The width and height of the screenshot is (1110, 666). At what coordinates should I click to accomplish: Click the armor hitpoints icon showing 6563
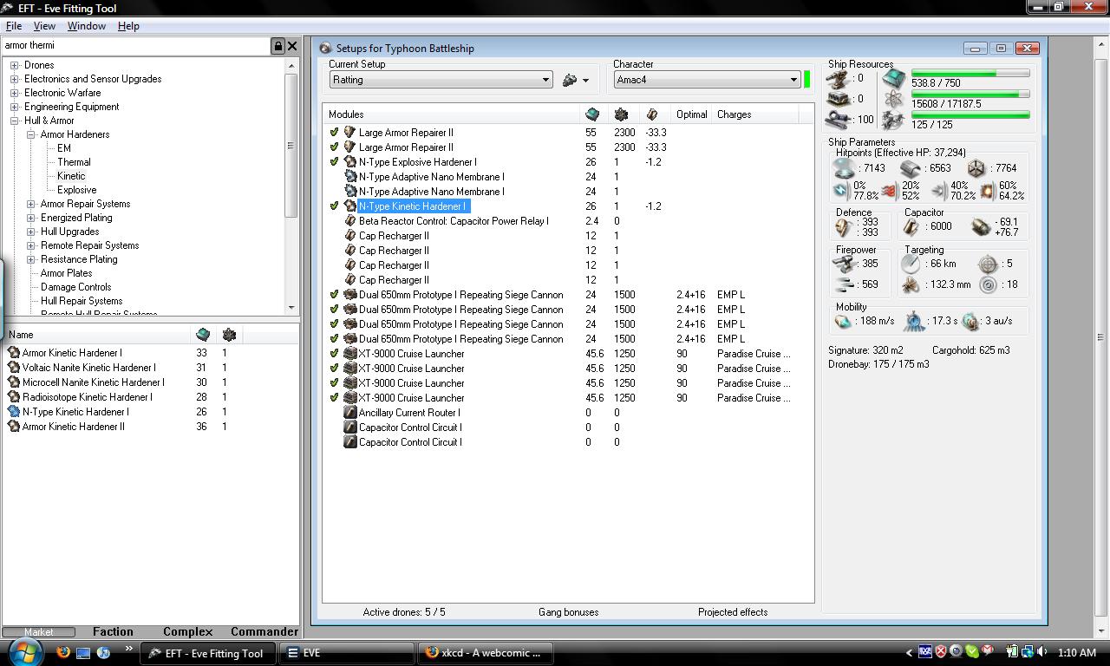(910, 168)
